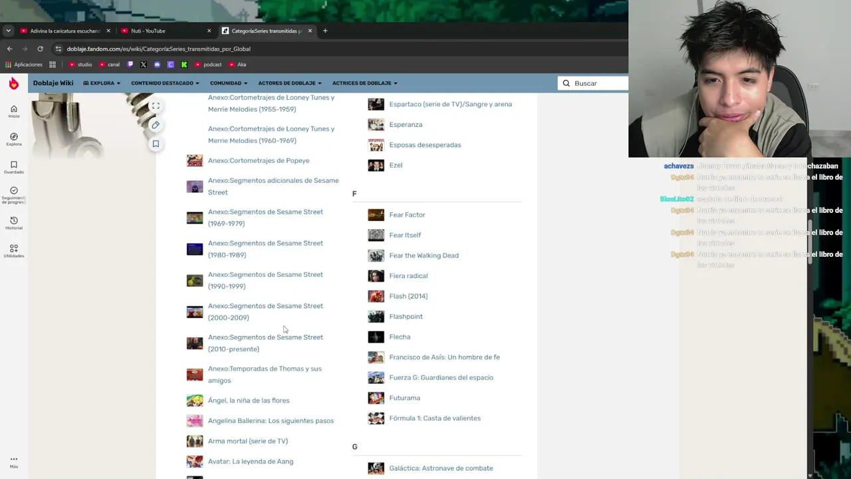Open Utilidades in the Fandom sidebar

click(14, 251)
